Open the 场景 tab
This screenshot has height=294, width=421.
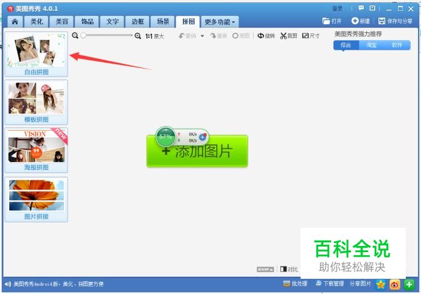(x=162, y=22)
